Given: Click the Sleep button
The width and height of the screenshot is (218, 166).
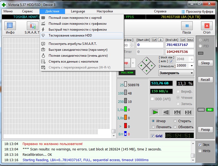Looking at the screenshot, I should coord(205,63).
